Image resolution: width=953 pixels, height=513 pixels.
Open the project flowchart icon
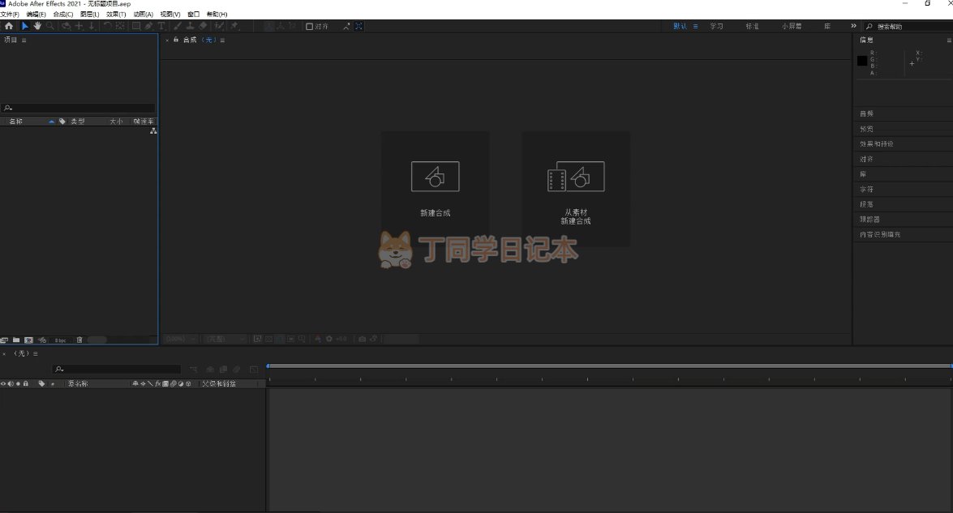pos(153,130)
